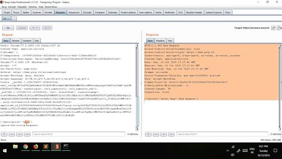
Task: Focus the response search term field
Action: 222,134
